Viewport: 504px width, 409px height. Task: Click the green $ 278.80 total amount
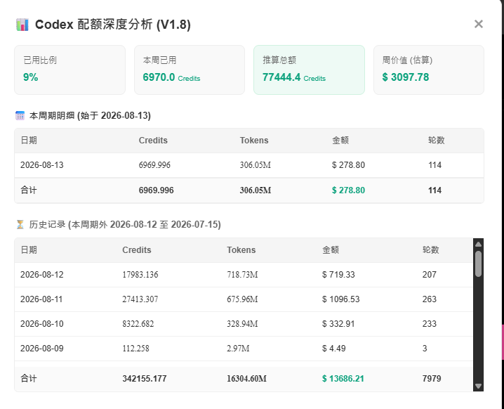(x=348, y=190)
